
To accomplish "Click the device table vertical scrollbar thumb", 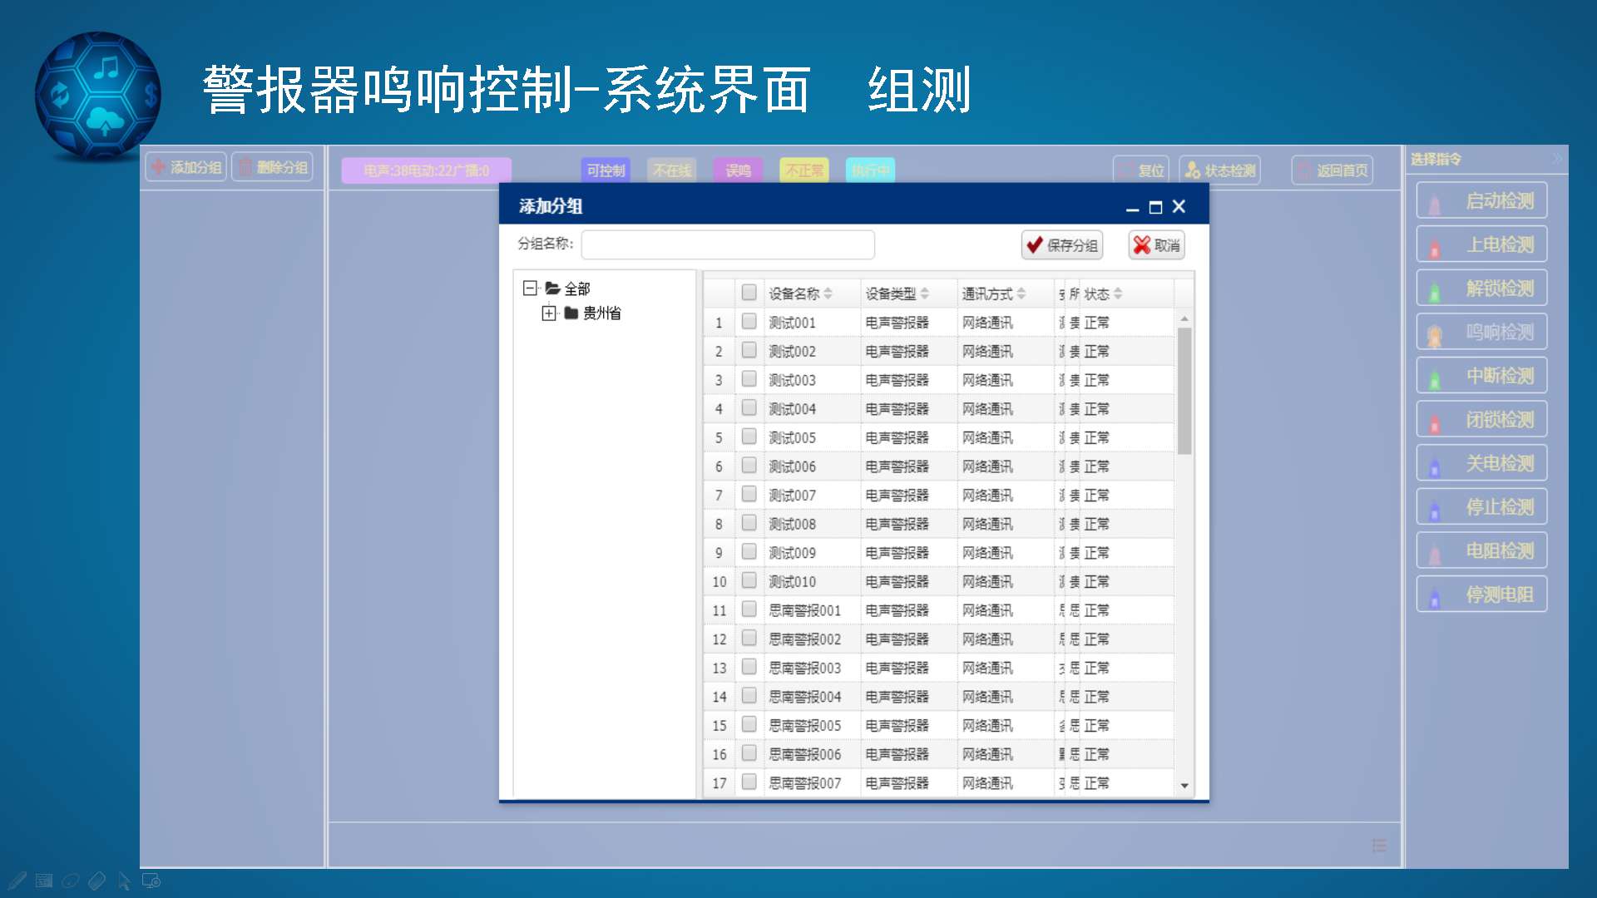I will [1184, 391].
